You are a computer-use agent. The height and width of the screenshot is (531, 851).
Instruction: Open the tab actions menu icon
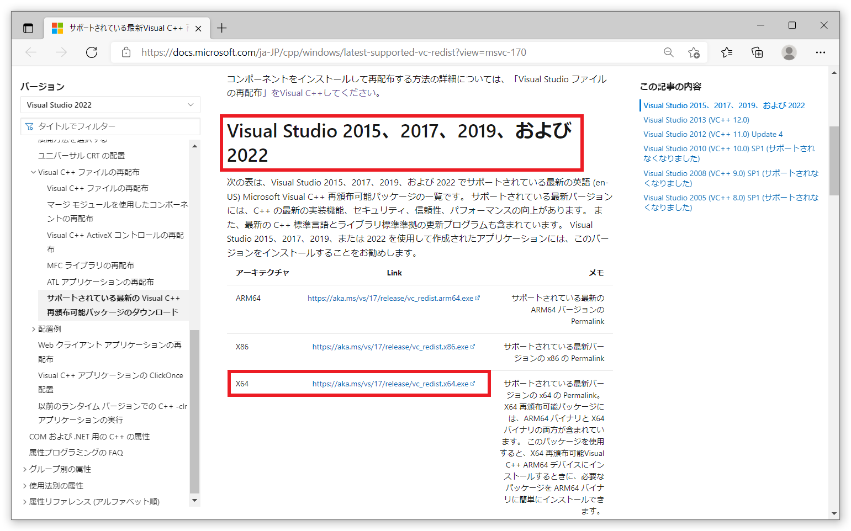click(x=28, y=28)
